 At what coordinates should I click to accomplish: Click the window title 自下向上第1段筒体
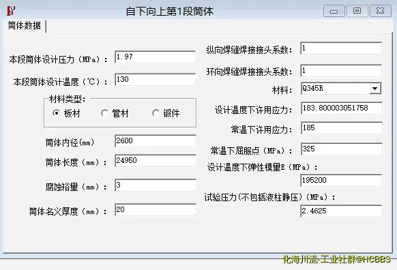coord(170,12)
